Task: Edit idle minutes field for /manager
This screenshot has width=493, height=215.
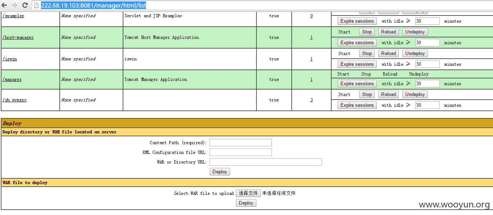Action: [427, 84]
